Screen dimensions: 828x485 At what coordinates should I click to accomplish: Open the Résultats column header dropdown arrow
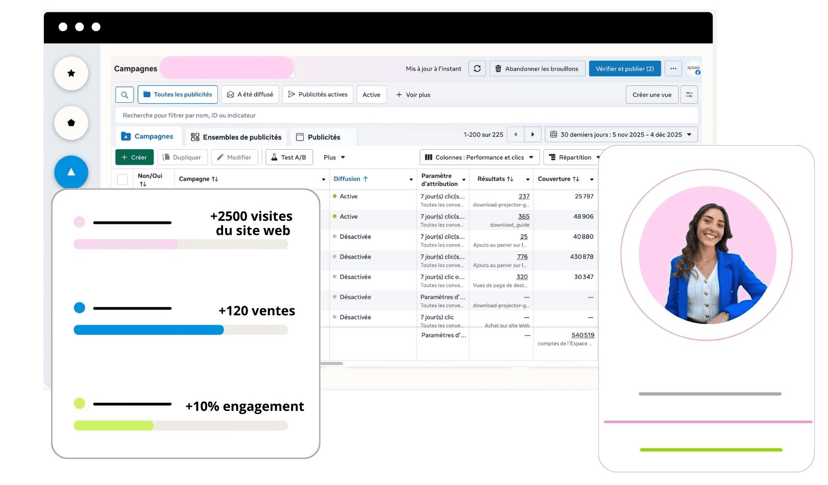point(528,179)
